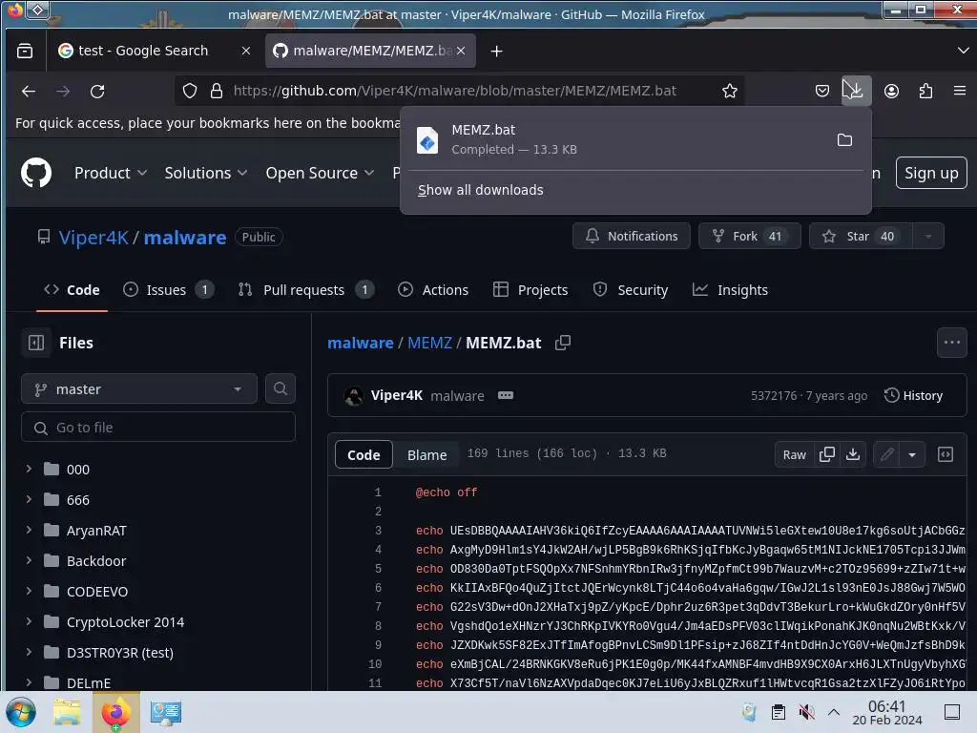This screenshot has width=977, height=733.
Task: Click the forward navigation arrow
Action: point(63,91)
